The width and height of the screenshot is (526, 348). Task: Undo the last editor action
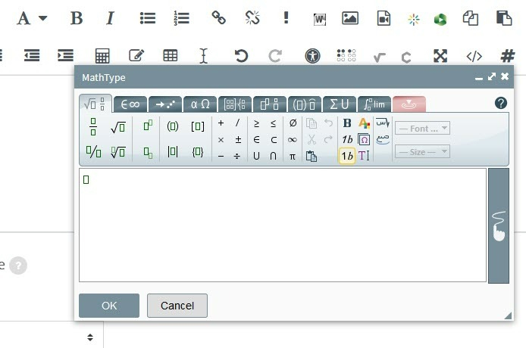[241, 55]
